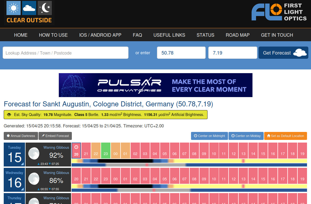311x204 pixels.
Task: Click the longitude field showing 7.19
Action: click(233, 53)
